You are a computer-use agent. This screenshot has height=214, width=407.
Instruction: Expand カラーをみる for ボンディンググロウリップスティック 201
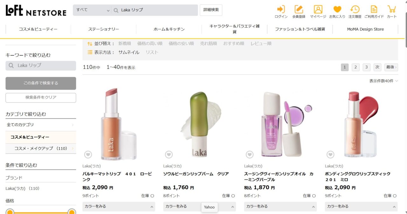[x=361, y=206]
